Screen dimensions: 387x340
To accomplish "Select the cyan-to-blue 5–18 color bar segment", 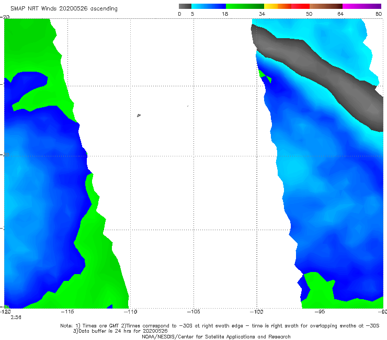I will coord(209,6).
